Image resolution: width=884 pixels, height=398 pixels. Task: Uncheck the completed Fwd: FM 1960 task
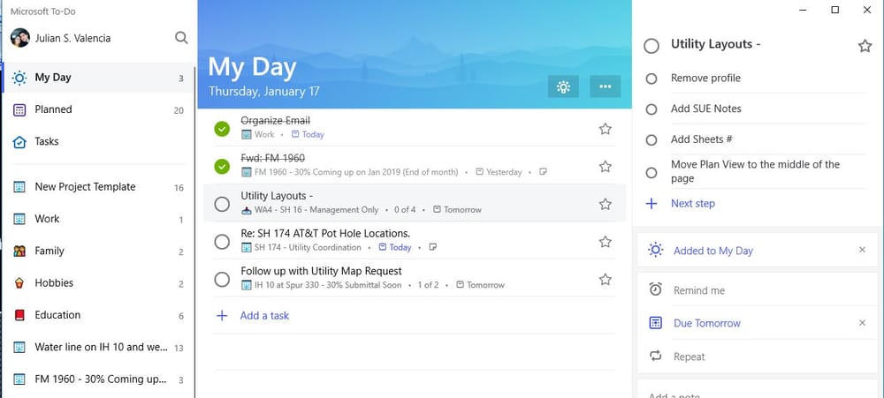click(x=222, y=167)
